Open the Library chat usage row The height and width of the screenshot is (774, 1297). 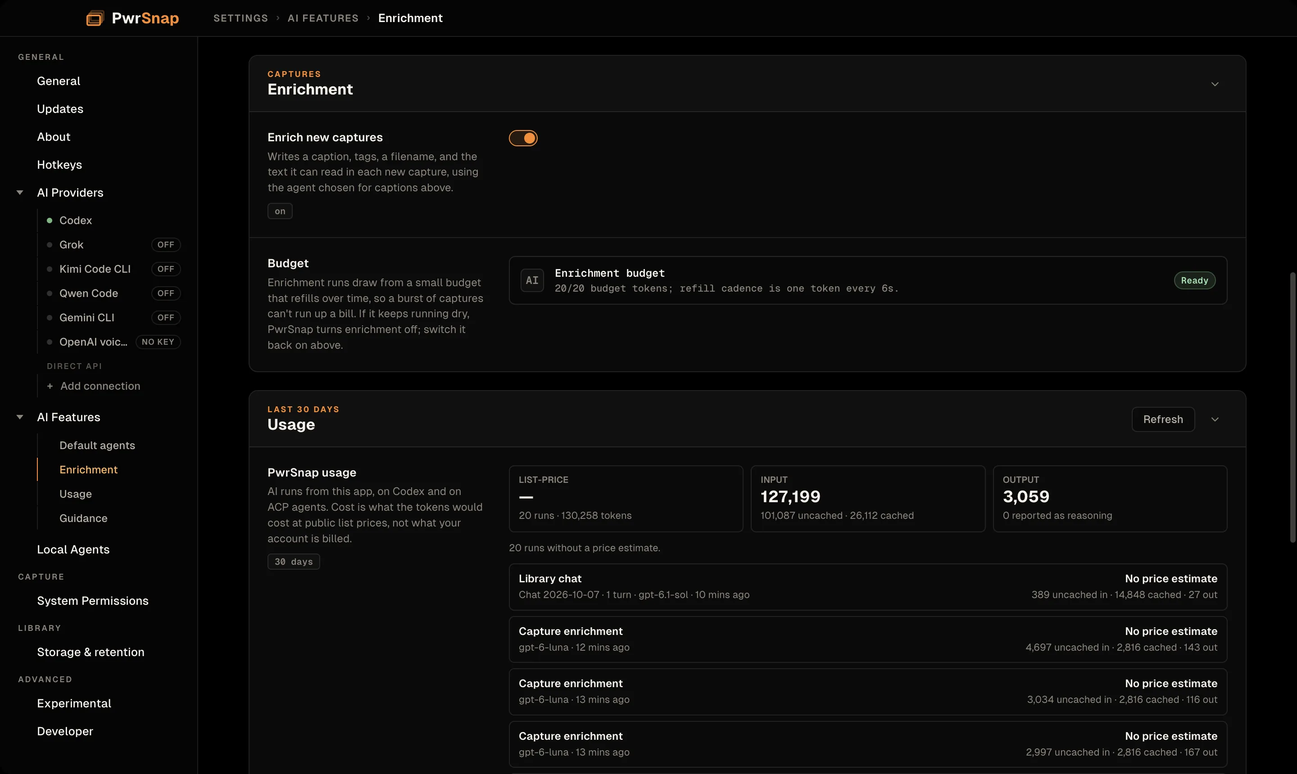pyautogui.click(x=868, y=587)
